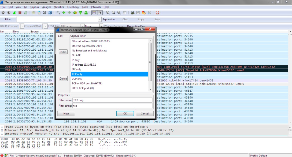292x157 pixels.
Task: Expand Ethernet II details
Action: click(2, 130)
